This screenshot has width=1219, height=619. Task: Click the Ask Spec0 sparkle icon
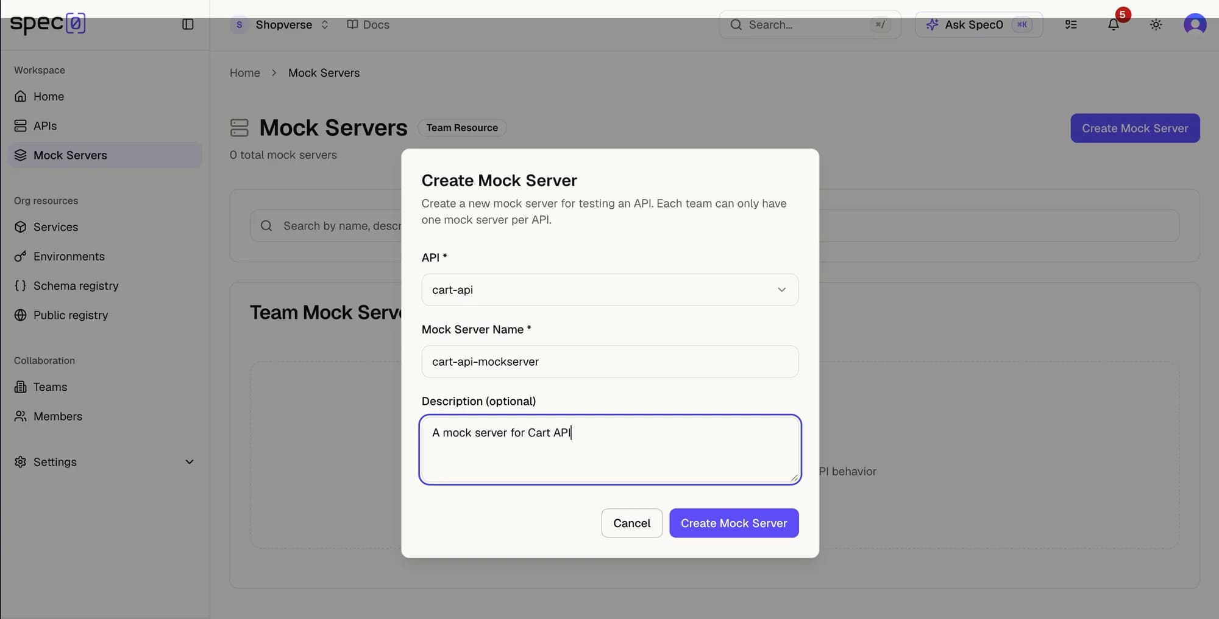[x=932, y=25]
